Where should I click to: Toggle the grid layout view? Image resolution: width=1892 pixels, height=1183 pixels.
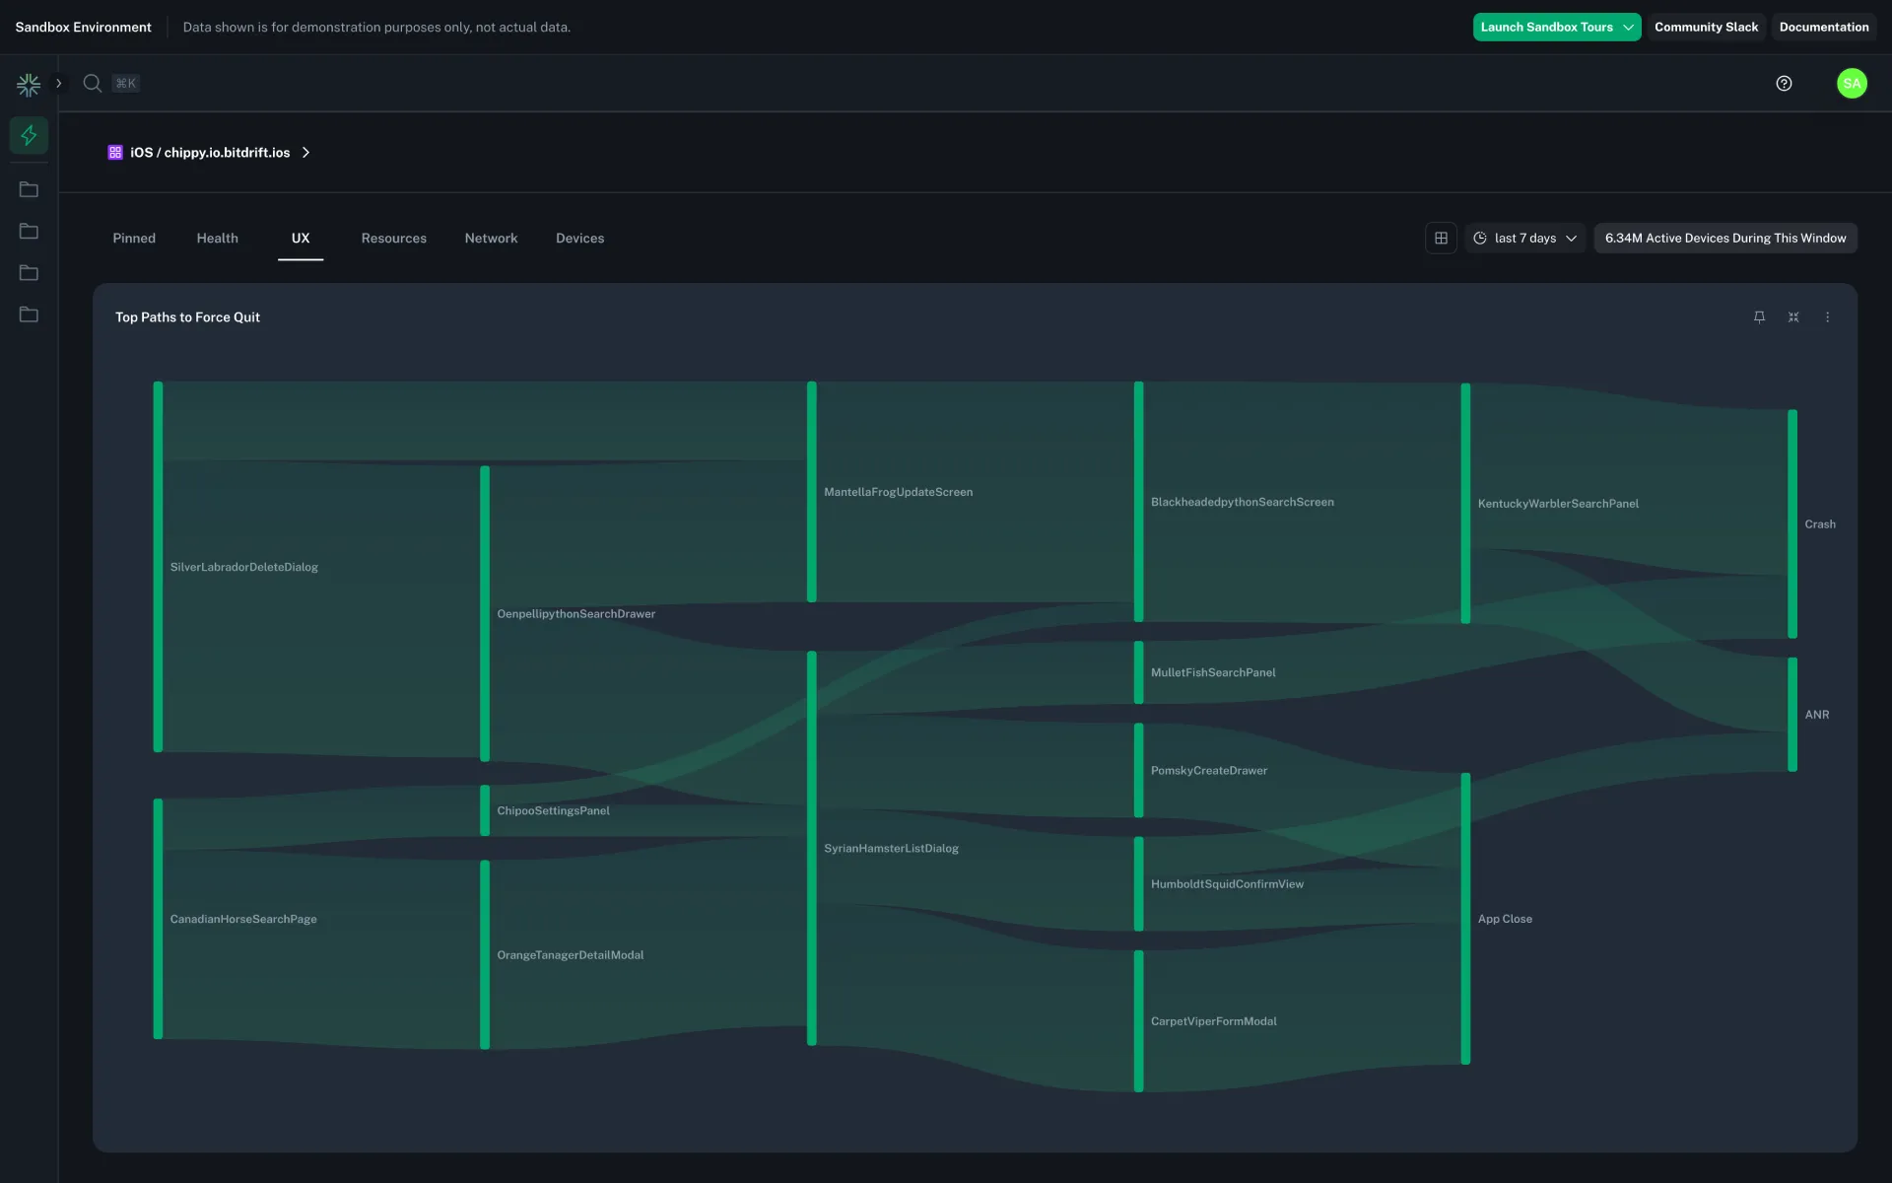1441,238
